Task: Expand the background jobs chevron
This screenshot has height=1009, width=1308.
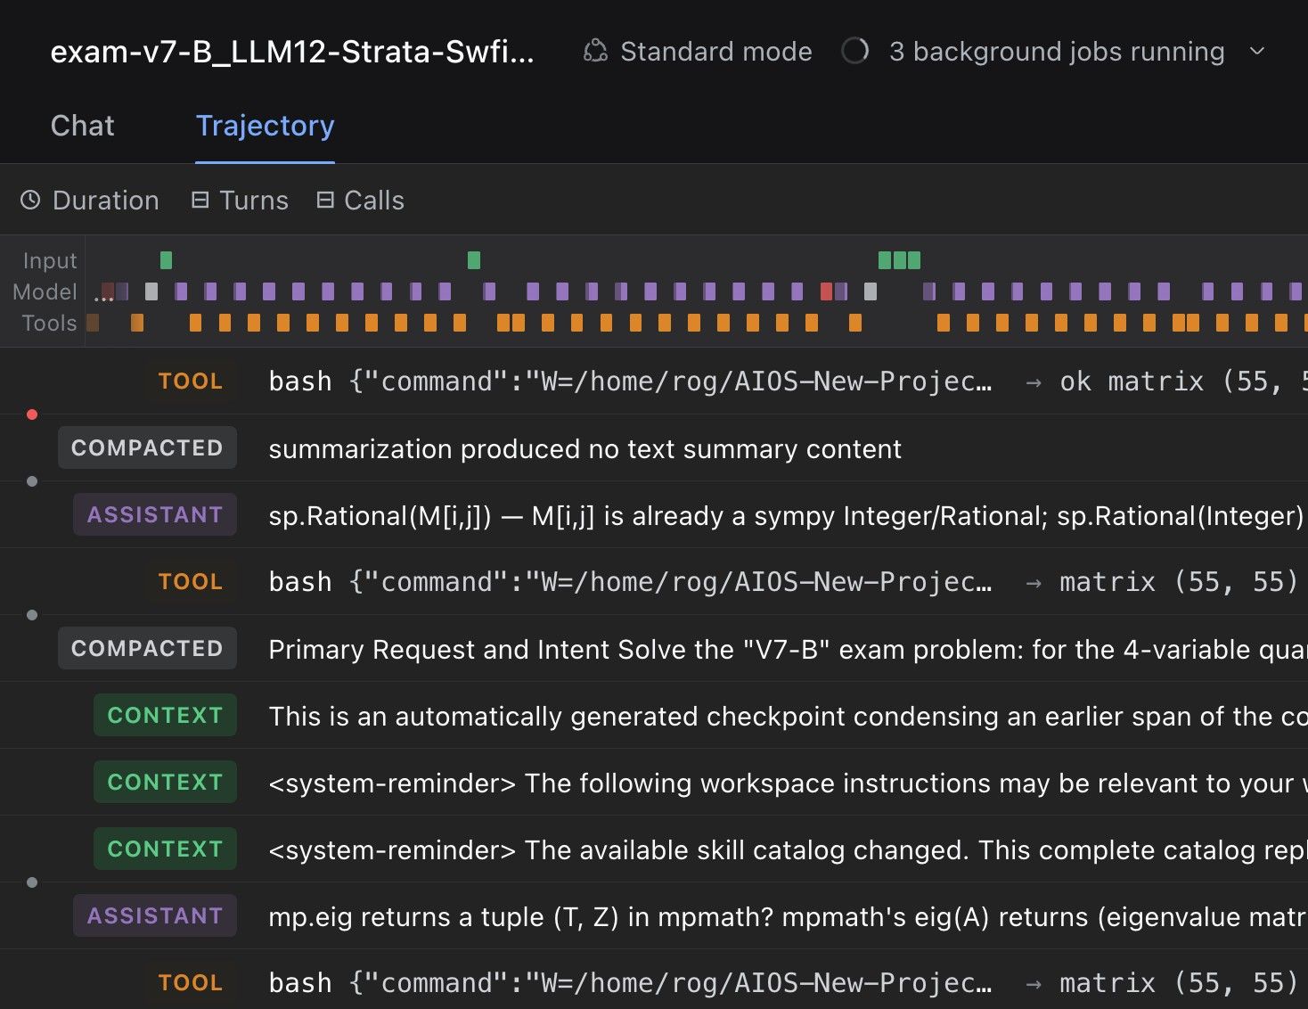Action: (1257, 52)
